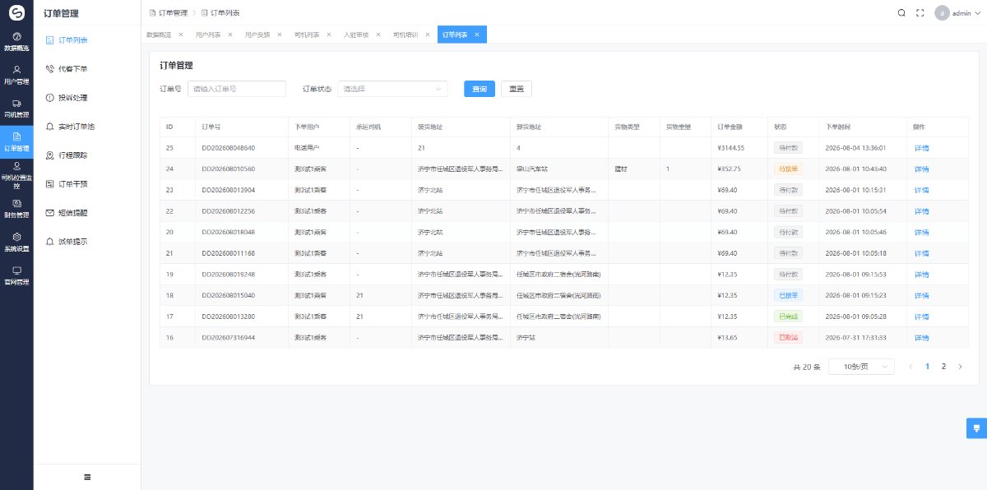Switch to the 数据概览 tab

click(x=160, y=35)
